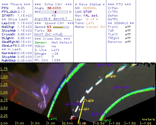This screenshot has width=156, height=125.
Task: Click the N+kT [DC nfnd] label
Action: click(x=48, y=34)
